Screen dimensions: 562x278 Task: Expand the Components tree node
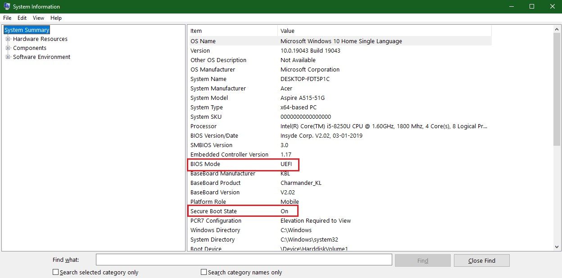[8, 48]
